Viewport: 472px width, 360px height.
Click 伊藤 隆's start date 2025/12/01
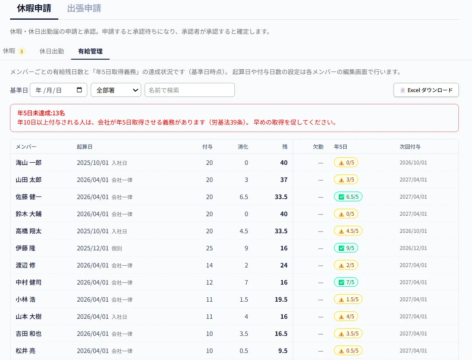(93, 248)
